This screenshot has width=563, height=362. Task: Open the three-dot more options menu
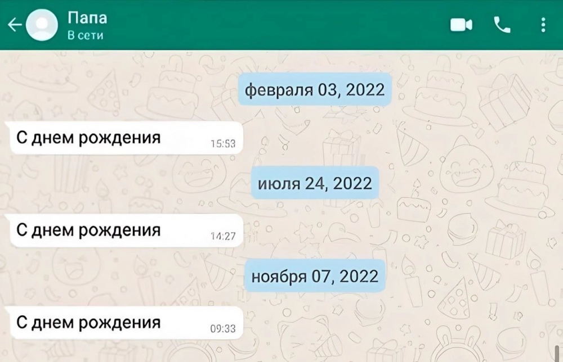tap(543, 25)
